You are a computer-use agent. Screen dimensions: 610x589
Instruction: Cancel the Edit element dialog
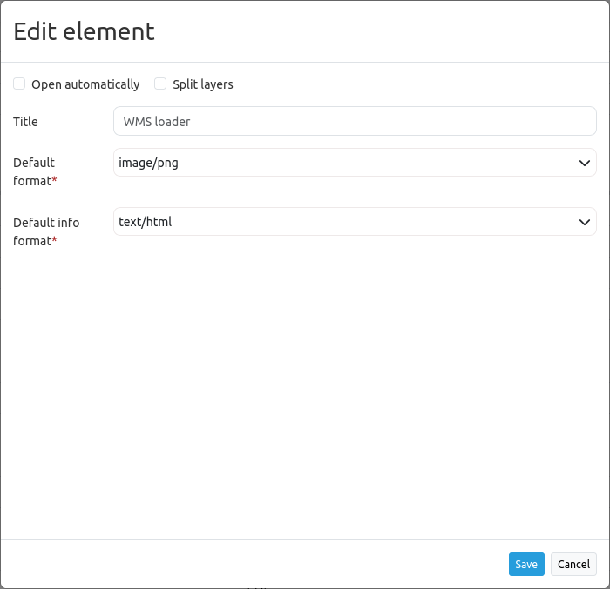[x=573, y=564]
